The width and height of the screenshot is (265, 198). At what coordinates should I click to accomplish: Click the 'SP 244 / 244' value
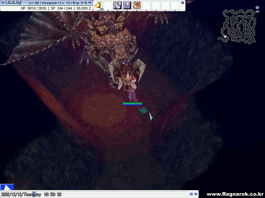pyautogui.click(x=61, y=8)
